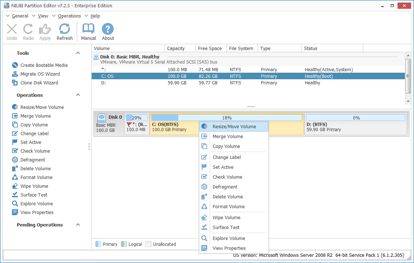The width and height of the screenshot is (414, 263).
Task: Sort by the Capacity column header
Action: point(180,48)
